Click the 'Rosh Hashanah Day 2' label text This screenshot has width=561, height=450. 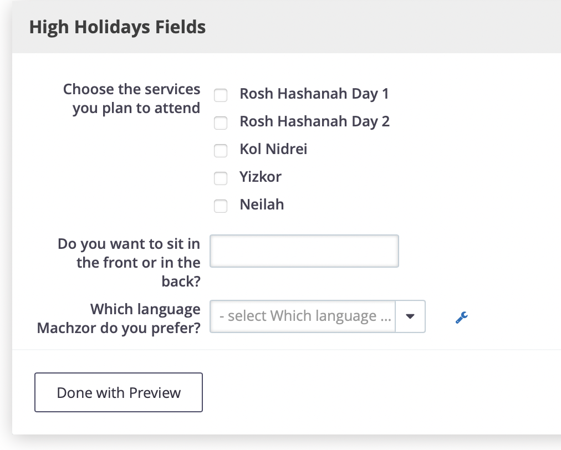coord(314,121)
